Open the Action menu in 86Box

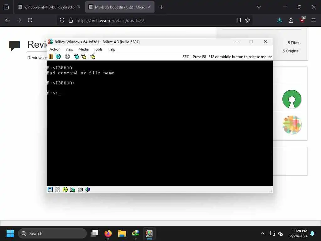tap(55, 49)
